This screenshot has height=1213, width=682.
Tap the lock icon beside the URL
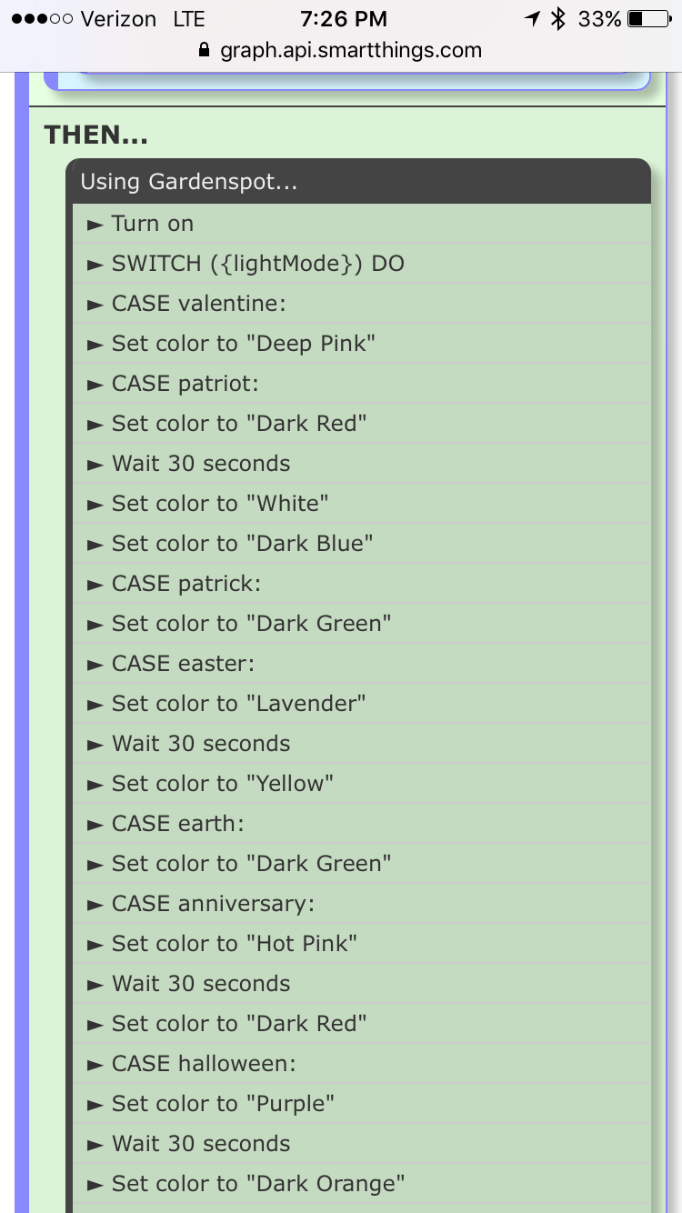point(204,50)
